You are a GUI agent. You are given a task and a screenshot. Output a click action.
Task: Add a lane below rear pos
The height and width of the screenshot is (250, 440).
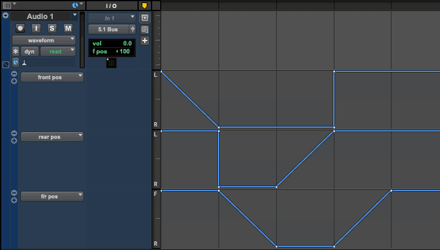[14, 141]
